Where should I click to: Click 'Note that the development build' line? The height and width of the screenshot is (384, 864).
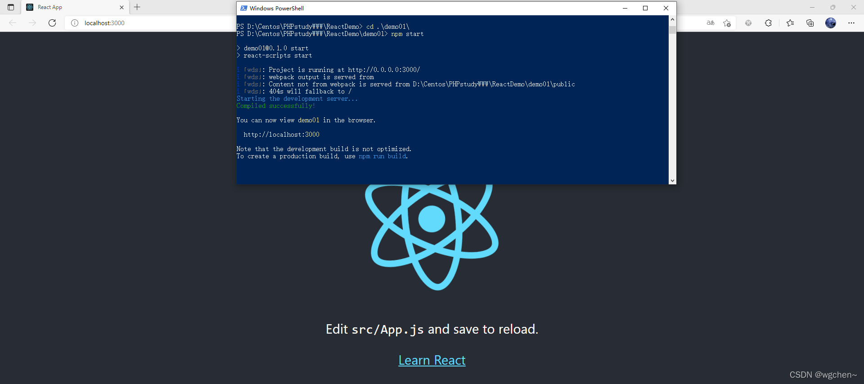point(324,149)
